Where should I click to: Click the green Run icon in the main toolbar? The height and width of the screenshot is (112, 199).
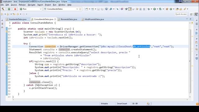pos(155,9)
